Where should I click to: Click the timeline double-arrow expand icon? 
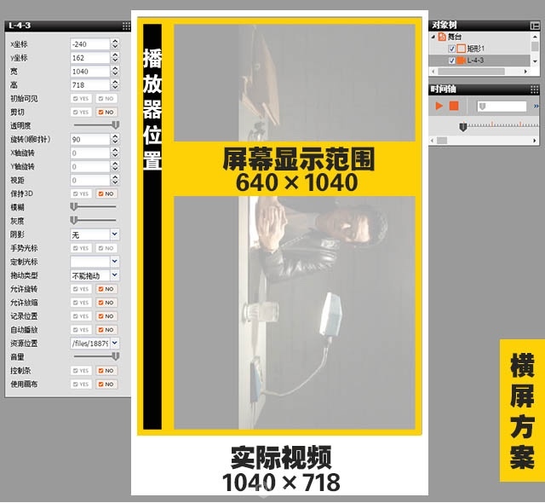coord(534,106)
